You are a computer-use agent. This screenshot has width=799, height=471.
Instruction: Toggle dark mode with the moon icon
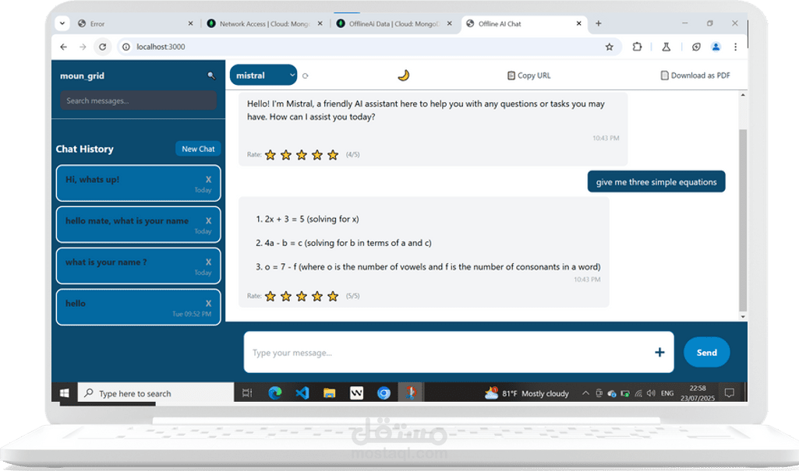tap(404, 76)
